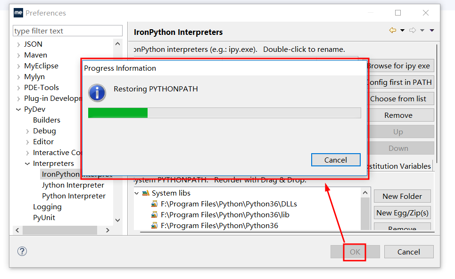
Task: Expand the Interactive Console node
Action: (27, 153)
